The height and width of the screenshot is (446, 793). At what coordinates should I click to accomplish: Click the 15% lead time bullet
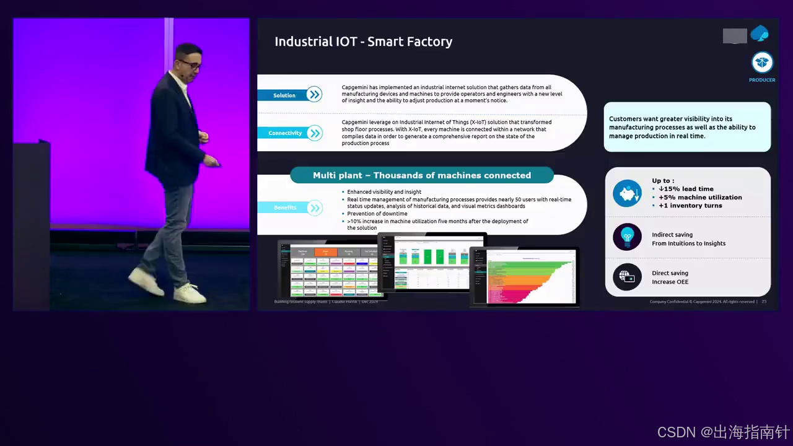click(x=686, y=189)
